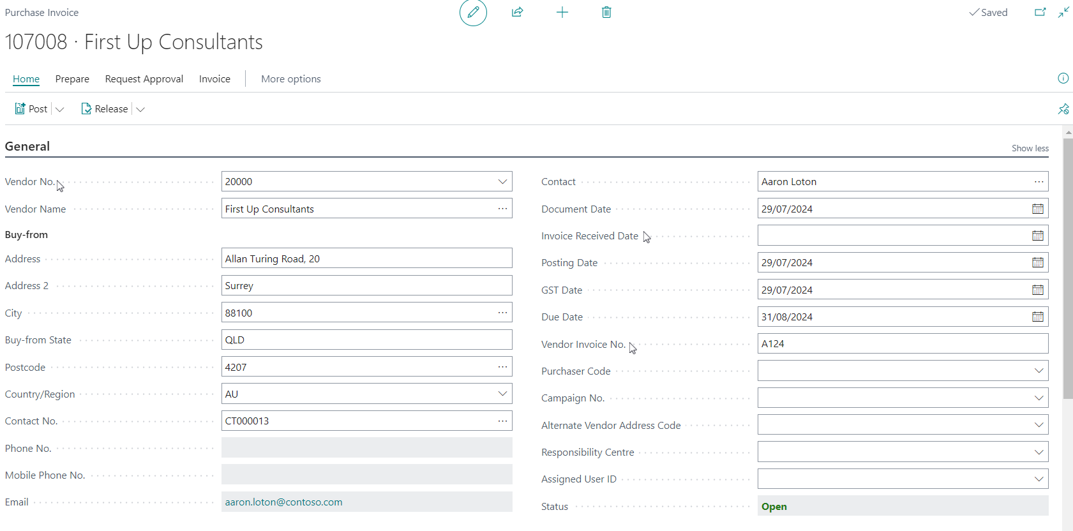Click Contact No. lookup ellipsis

502,421
